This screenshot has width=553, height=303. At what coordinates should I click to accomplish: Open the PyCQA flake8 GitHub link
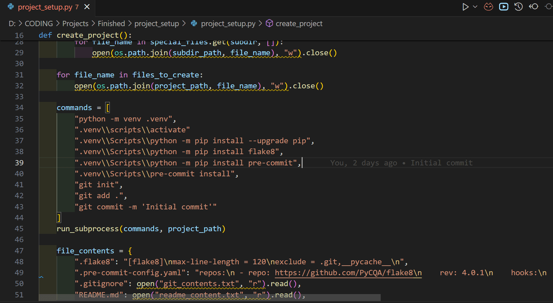pos(348,273)
